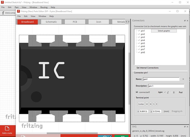Switch to the Schematic tab

pyautogui.click(x=51, y=22)
